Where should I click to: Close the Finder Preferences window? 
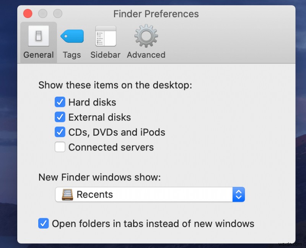click(x=28, y=14)
